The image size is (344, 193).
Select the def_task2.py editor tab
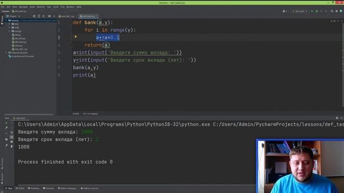tap(89, 16)
